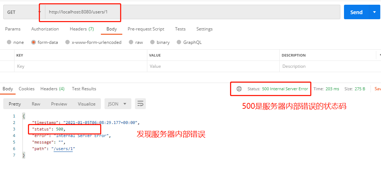
Task: Click the 500 Internal Server Error status text
Action: coord(285,89)
